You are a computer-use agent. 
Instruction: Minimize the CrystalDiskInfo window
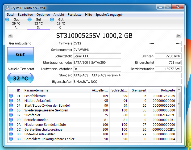tap(161, 7)
